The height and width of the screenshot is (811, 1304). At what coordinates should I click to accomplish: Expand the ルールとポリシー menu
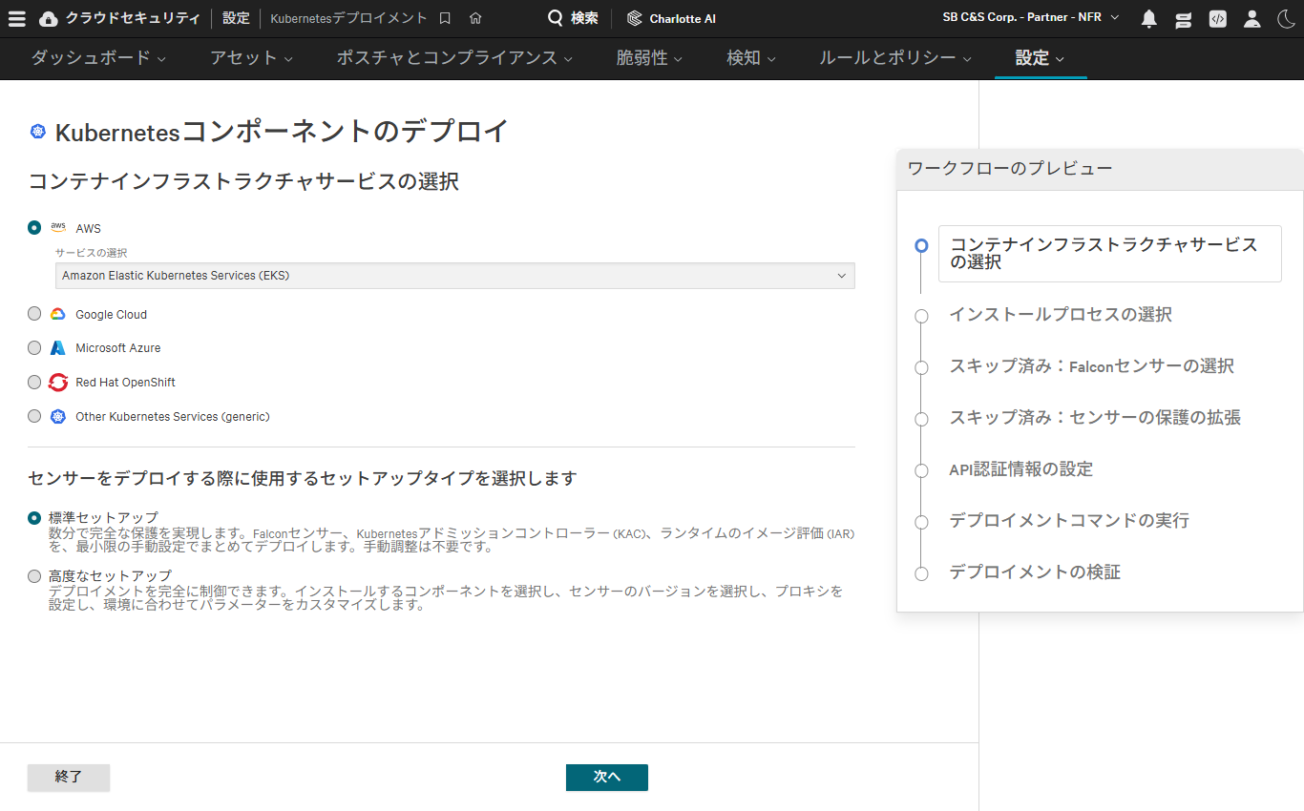point(895,58)
